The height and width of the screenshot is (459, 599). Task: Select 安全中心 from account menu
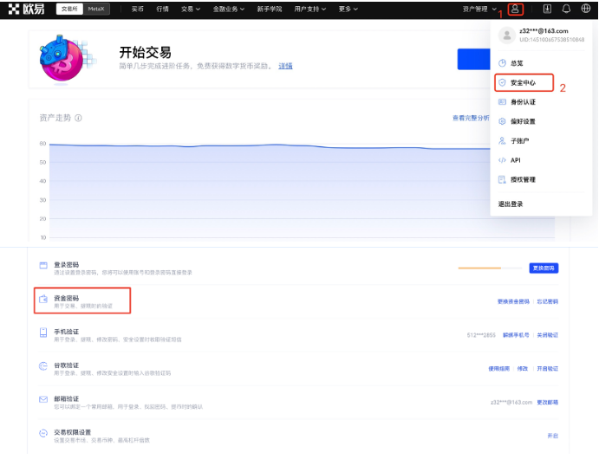tap(523, 83)
